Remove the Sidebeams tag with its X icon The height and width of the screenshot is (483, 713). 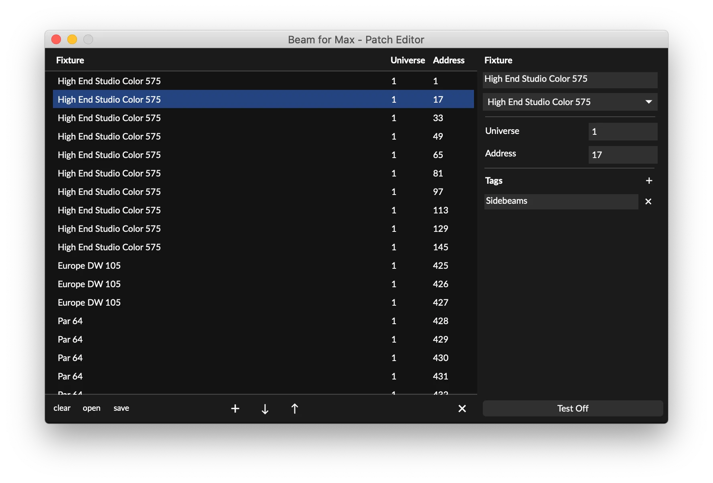[x=648, y=201]
